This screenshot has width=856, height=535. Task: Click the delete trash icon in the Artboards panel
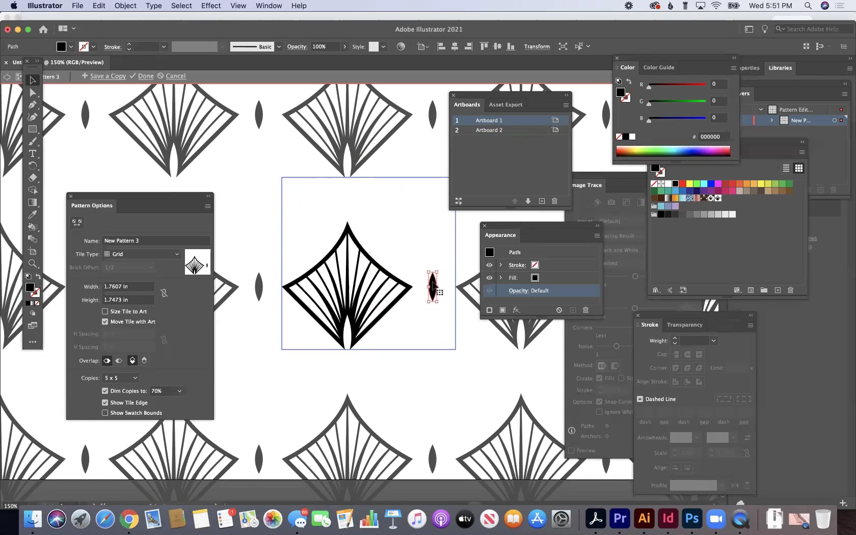point(554,201)
